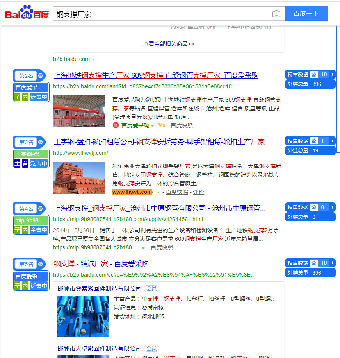Click 内 tag under 第4名
Screen dimensions: 340x358
click(x=25, y=230)
